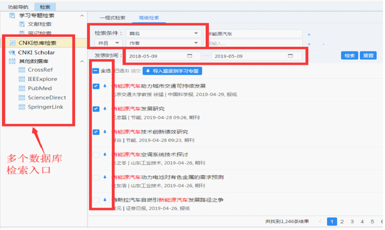
Task: Click the CrossRef database icon
Action: point(22,70)
